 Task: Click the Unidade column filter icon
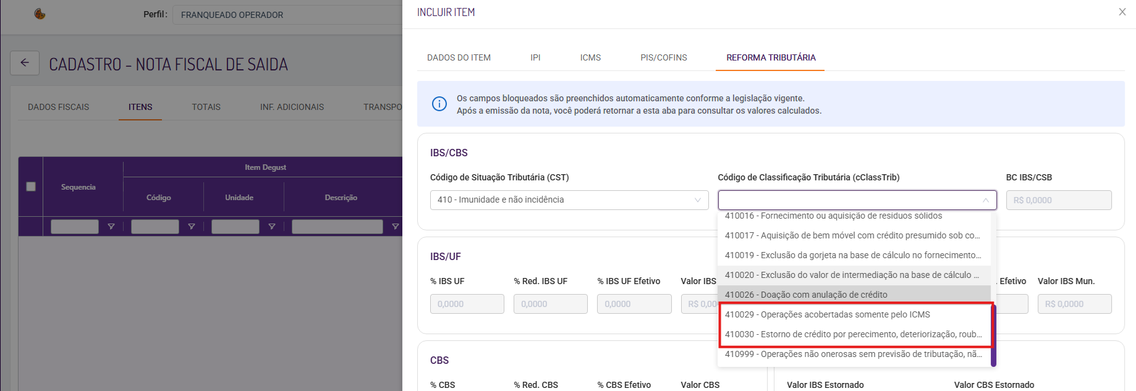click(x=272, y=227)
